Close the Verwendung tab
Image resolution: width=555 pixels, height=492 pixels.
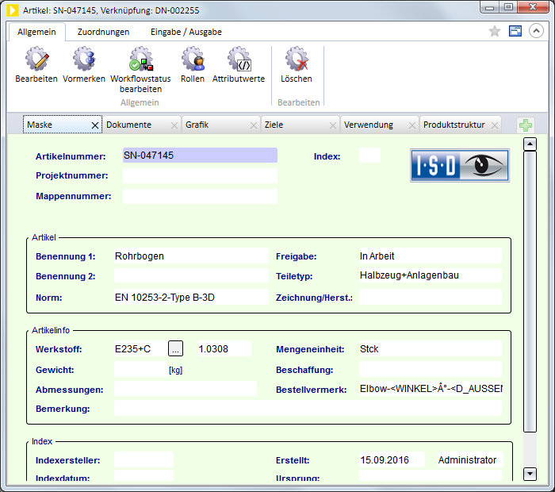(x=412, y=125)
